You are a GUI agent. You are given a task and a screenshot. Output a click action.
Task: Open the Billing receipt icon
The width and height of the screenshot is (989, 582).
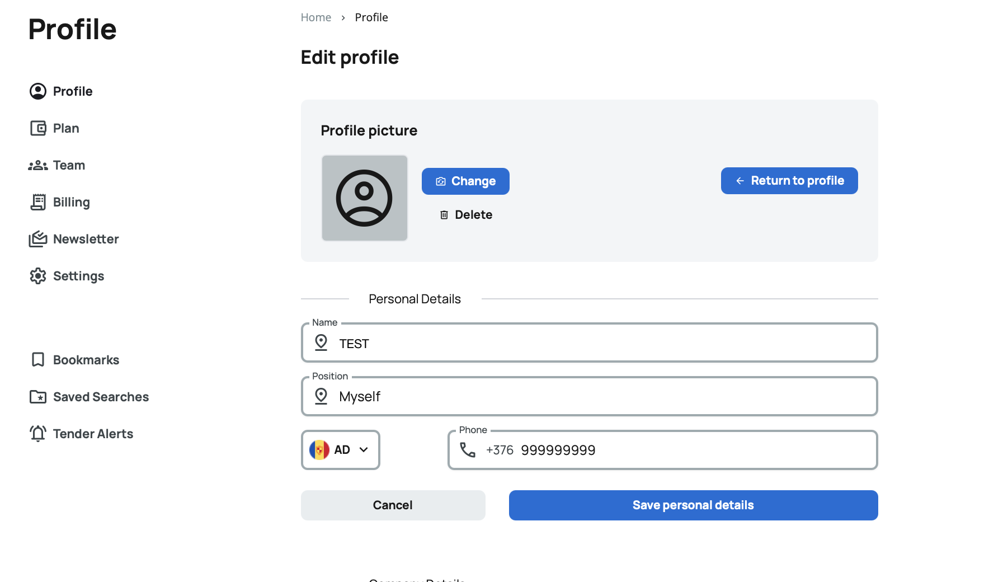pyautogui.click(x=38, y=202)
